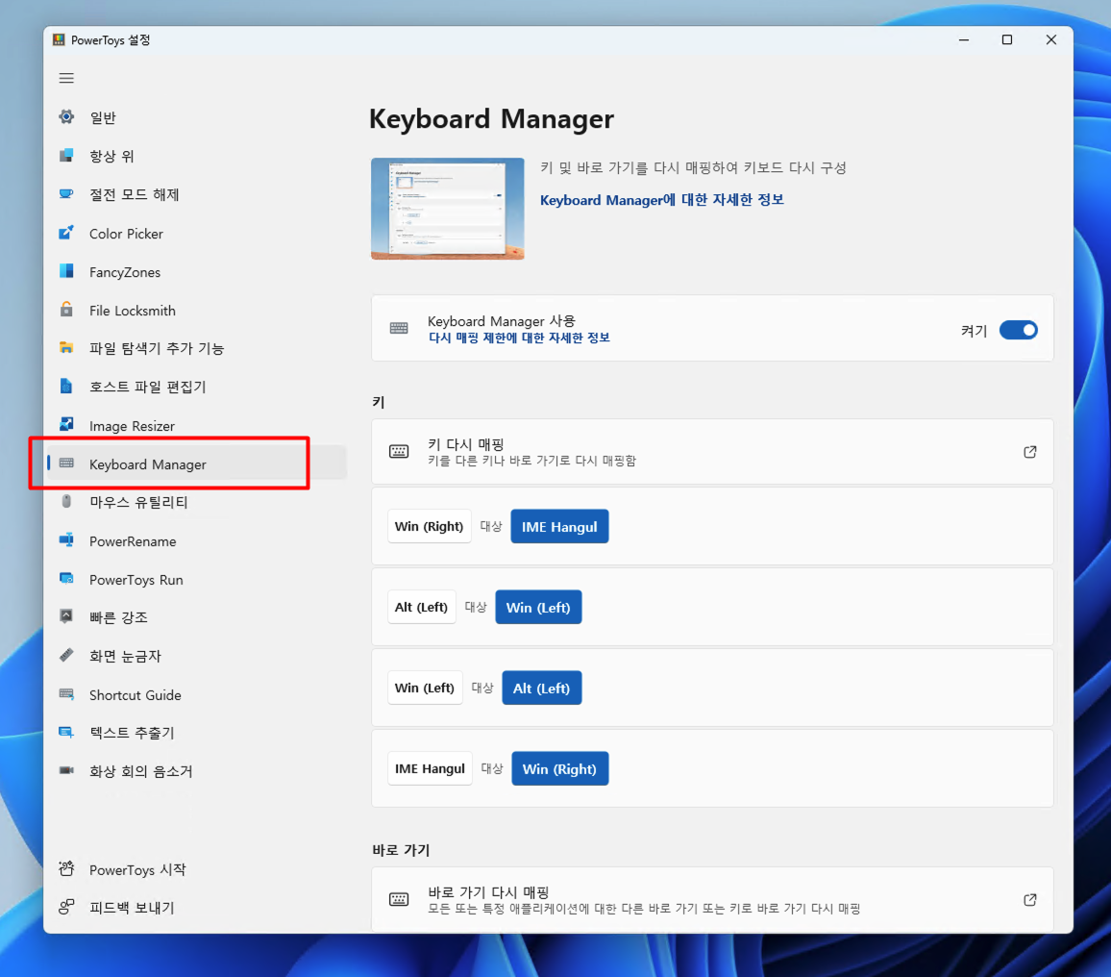The image size is (1111, 977).
Task: Click the 텍스트 추출기 icon
Action: 66,733
